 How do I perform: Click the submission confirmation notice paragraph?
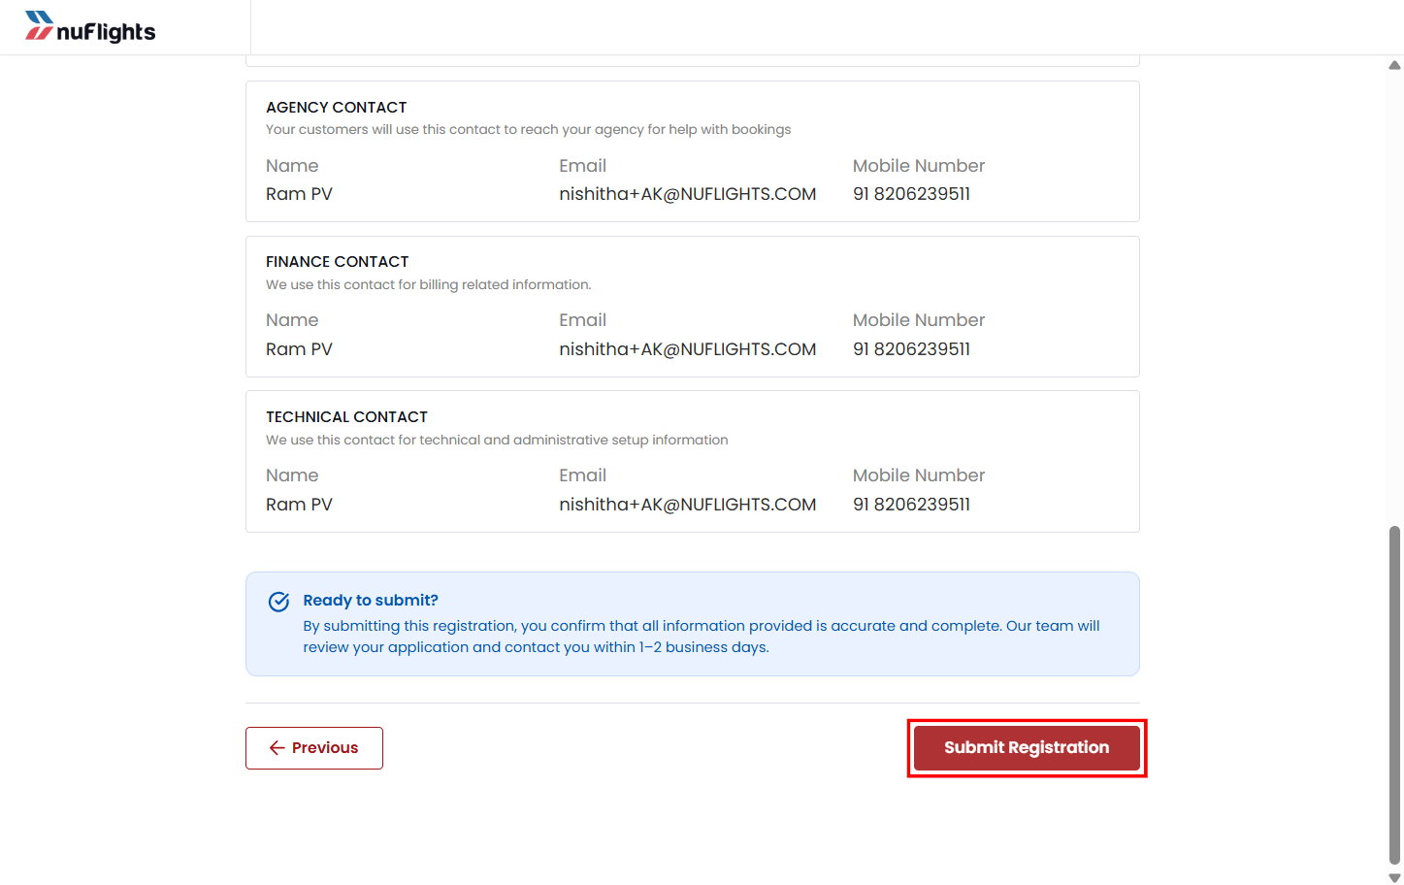702,637
